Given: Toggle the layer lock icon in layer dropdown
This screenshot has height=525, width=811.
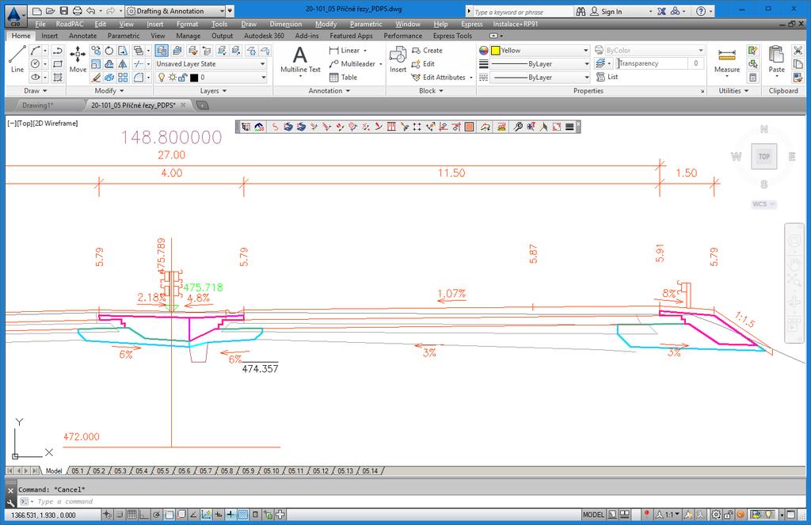Looking at the screenshot, I should pyautogui.click(x=183, y=78).
